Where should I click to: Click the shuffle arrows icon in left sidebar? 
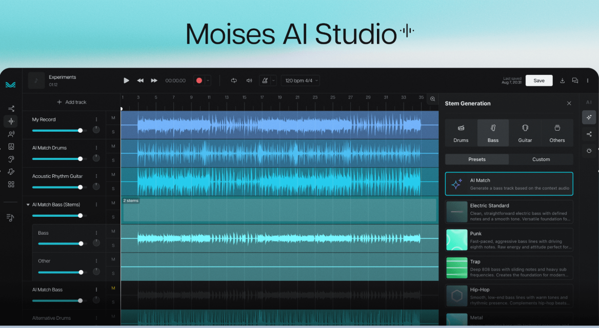(x=11, y=109)
